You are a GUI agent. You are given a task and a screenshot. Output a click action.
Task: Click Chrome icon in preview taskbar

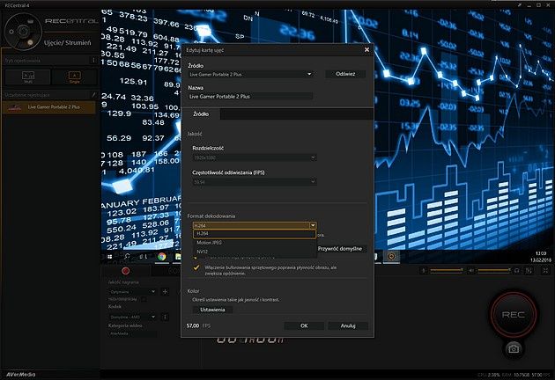[162, 257]
